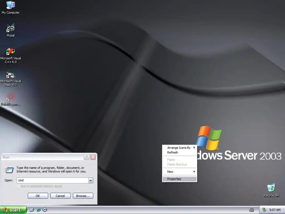This screenshot has width=285, height=214.
Task: Click the Open text field containing cmd
Action: 53,180
